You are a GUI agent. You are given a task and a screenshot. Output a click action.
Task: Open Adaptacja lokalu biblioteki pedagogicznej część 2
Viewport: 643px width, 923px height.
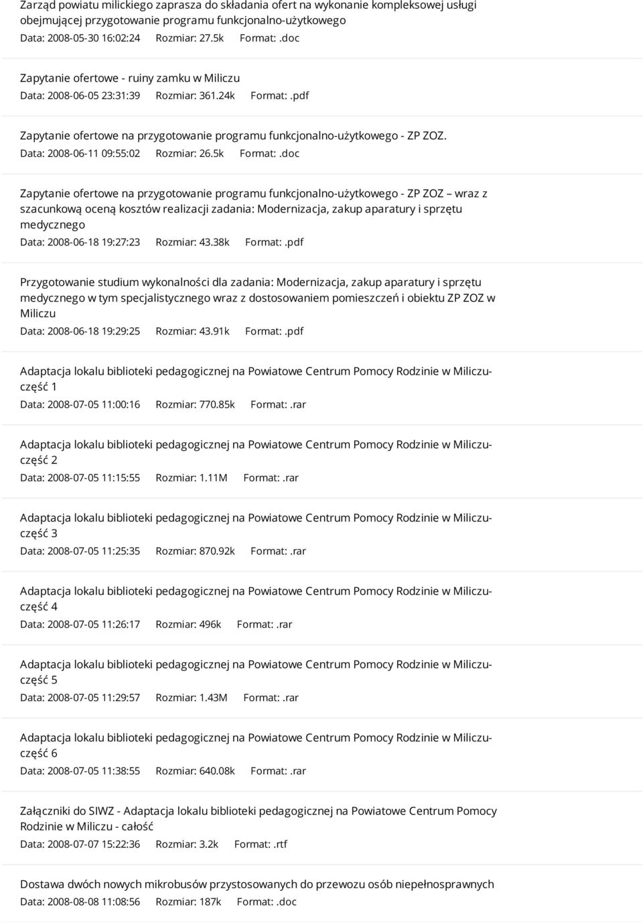pos(257,452)
